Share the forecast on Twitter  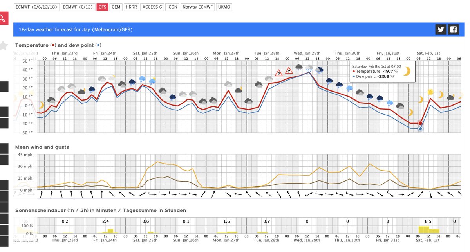441,29
